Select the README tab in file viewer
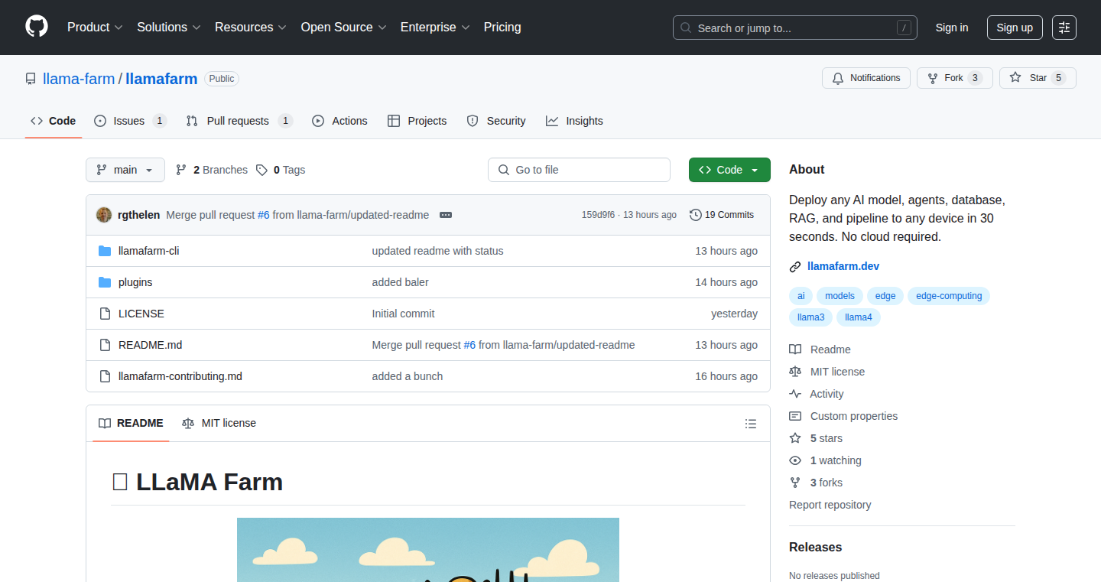The width and height of the screenshot is (1101, 582). 131,423
